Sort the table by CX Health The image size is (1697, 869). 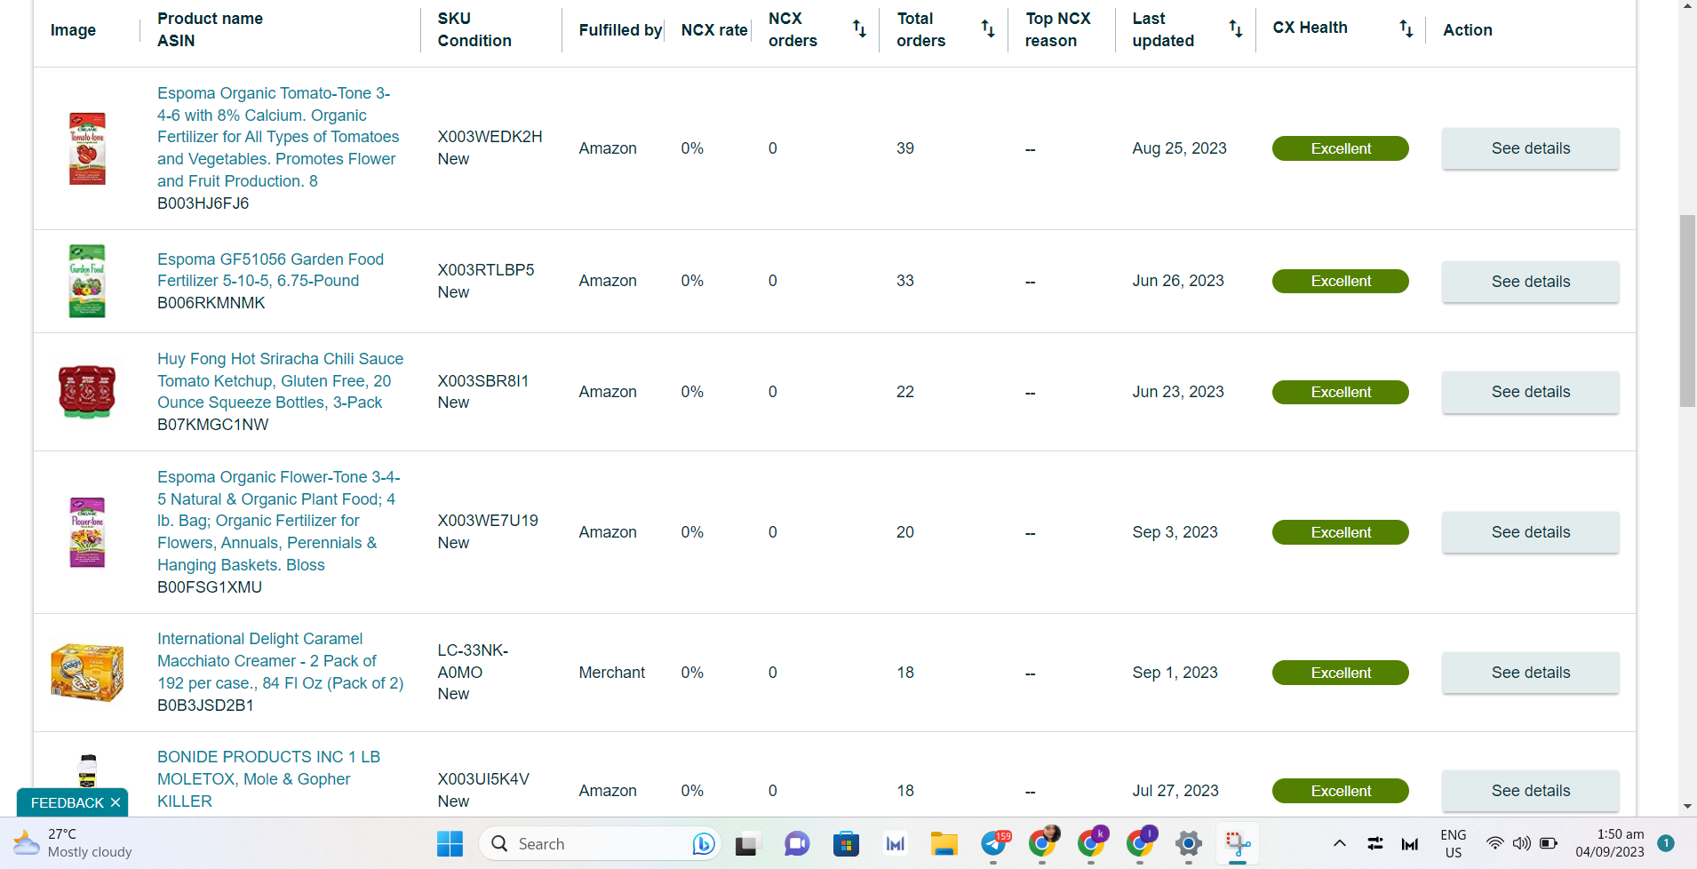tap(1406, 29)
